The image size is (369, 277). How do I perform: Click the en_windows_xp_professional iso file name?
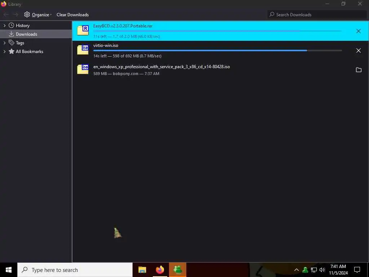(161, 67)
